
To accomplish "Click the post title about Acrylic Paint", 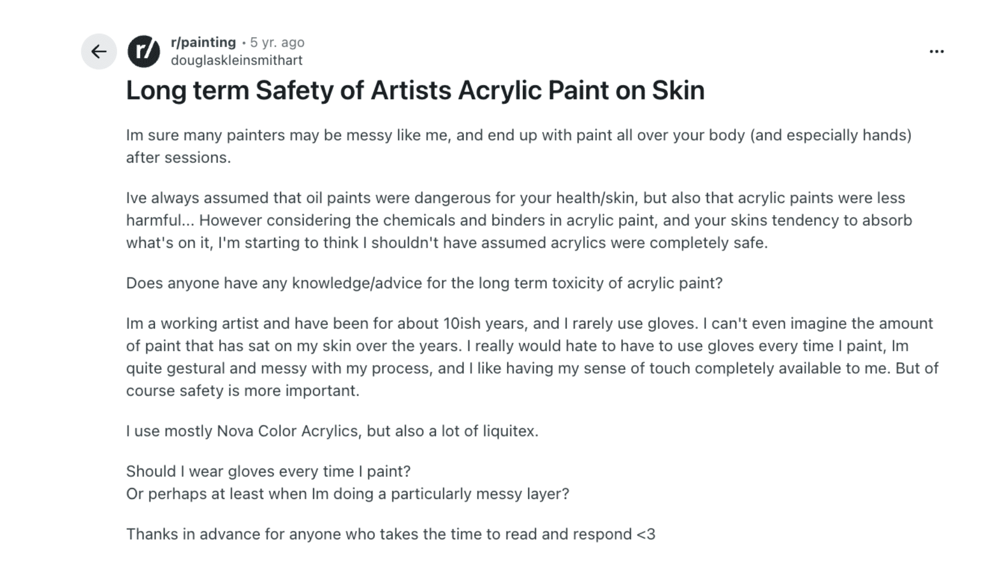I will coord(415,90).
